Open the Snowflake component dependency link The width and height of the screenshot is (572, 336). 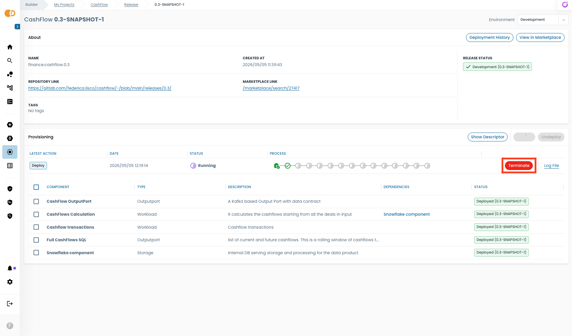coord(407,214)
